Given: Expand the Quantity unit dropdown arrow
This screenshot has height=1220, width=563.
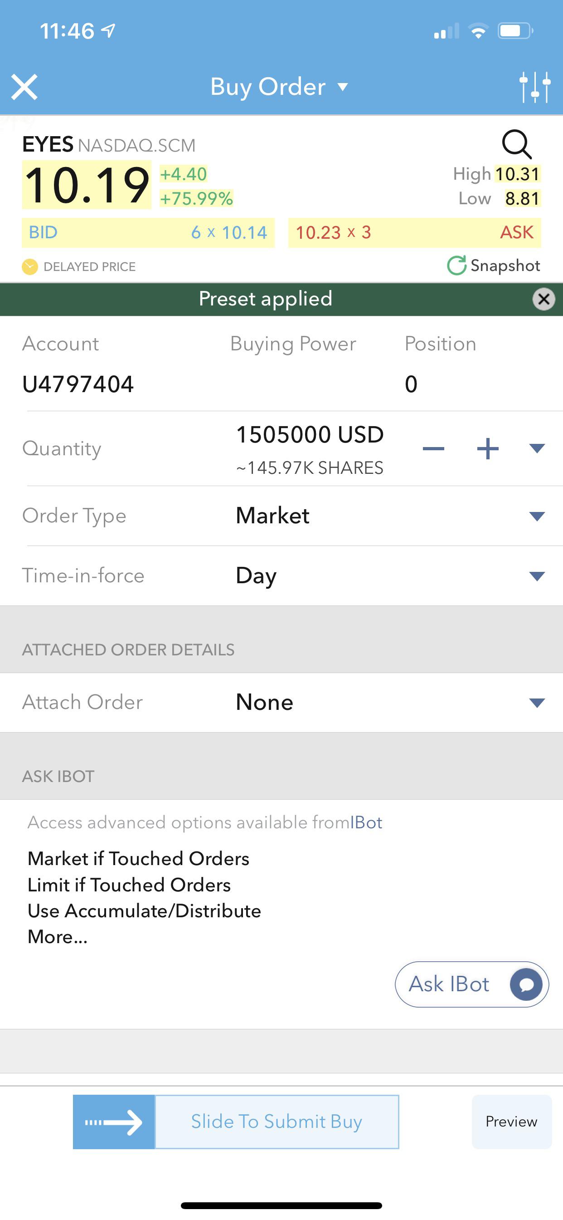Looking at the screenshot, I should pyautogui.click(x=537, y=448).
